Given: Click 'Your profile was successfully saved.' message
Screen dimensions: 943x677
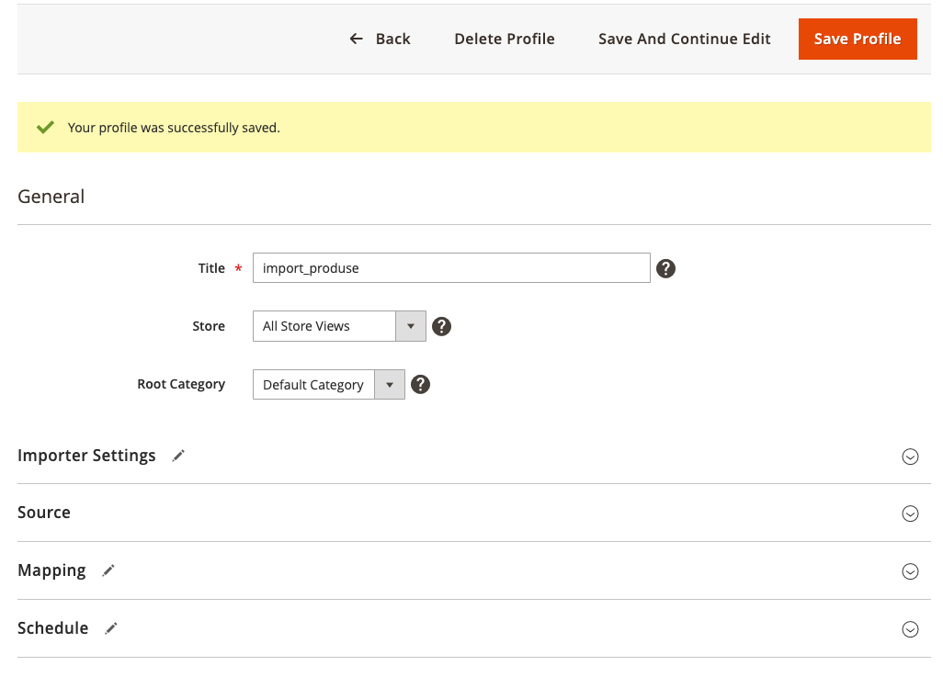Looking at the screenshot, I should click(174, 128).
